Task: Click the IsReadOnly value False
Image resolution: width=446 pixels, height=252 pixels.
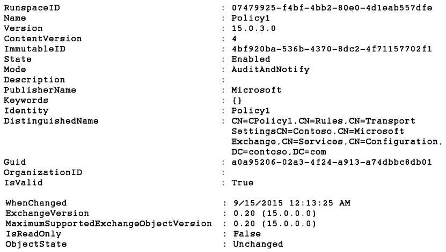Action: tap(247, 234)
